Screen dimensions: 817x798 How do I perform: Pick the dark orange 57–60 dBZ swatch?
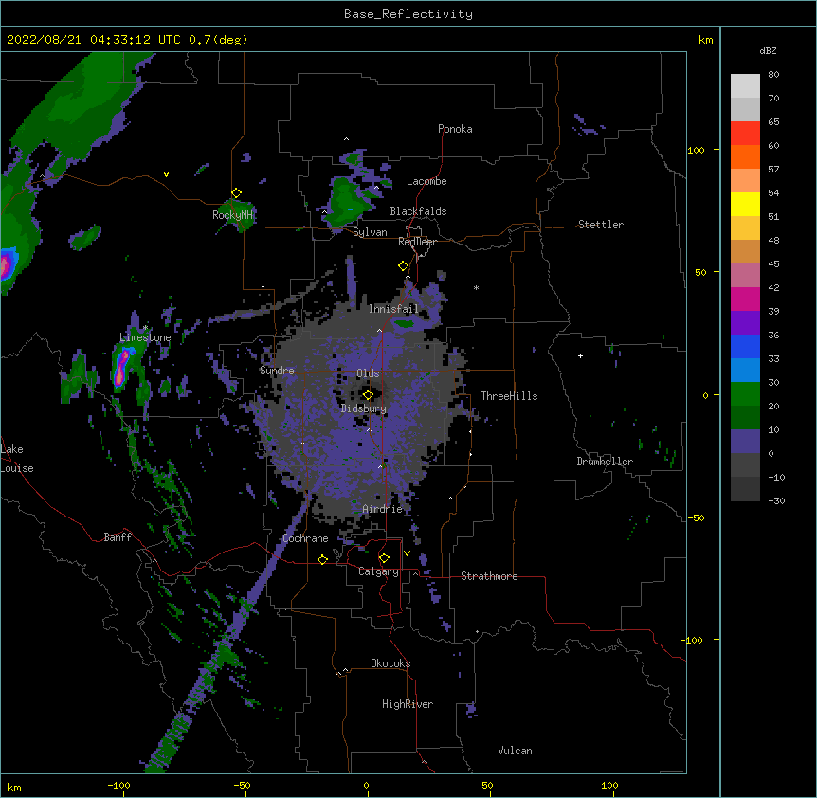click(x=745, y=156)
